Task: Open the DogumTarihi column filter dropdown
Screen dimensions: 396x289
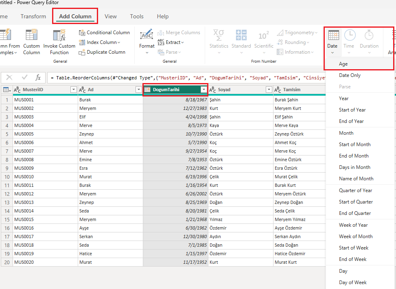Action: point(203,90)
